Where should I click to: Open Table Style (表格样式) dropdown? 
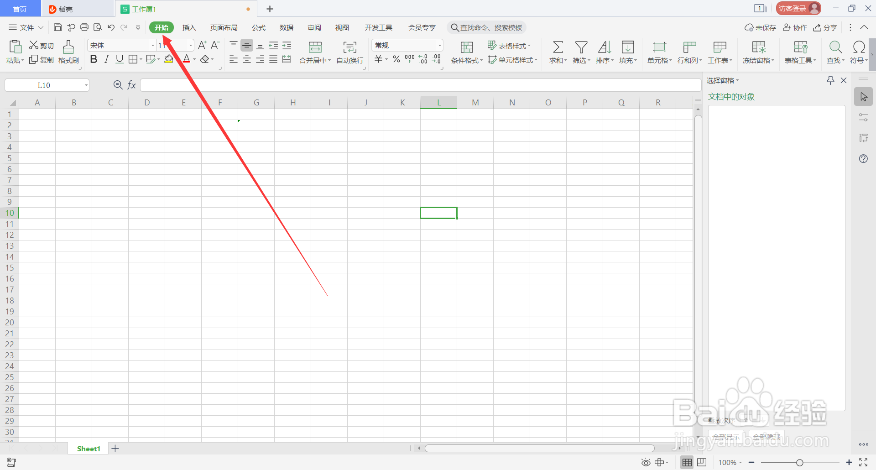point(509,45)
